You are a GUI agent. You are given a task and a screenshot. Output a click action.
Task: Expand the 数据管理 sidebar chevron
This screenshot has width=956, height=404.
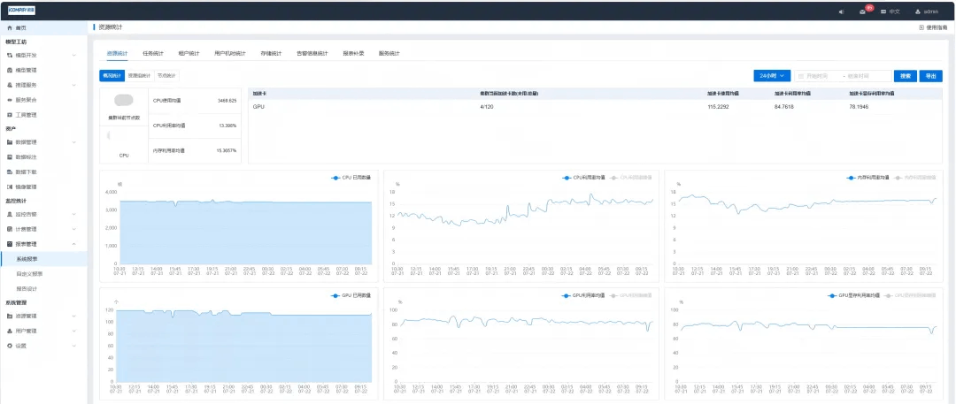[x=73, y=142]
